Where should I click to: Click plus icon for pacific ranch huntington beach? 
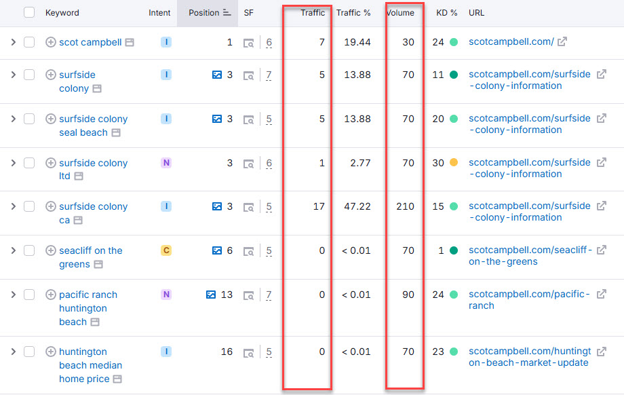coord(51,295)
